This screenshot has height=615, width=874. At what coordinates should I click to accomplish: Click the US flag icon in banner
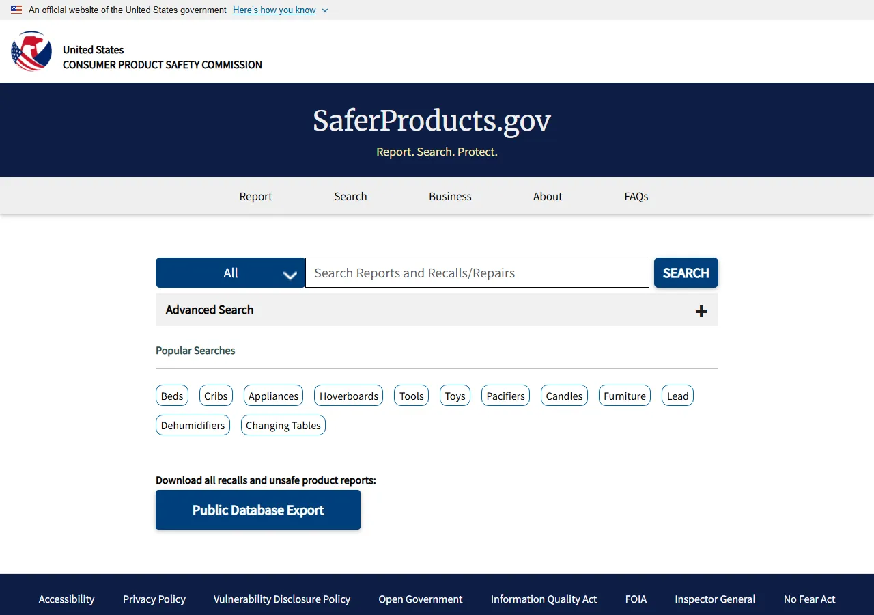point(16,10)
